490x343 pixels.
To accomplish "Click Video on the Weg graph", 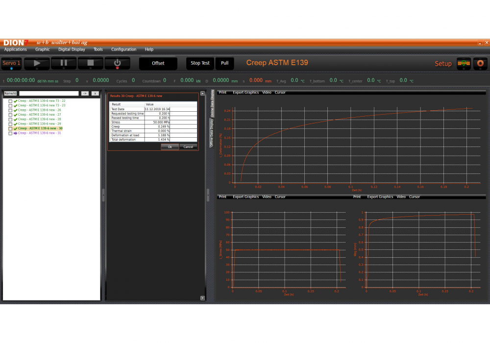I will tap(401, 197).
